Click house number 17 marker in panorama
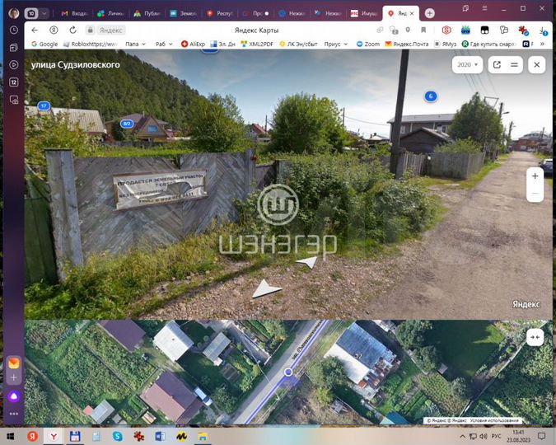This screenshot has height=445, width=556. click(x=44, y=105)
